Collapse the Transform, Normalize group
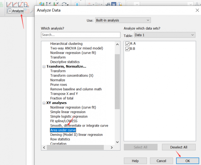 [44, 66]
